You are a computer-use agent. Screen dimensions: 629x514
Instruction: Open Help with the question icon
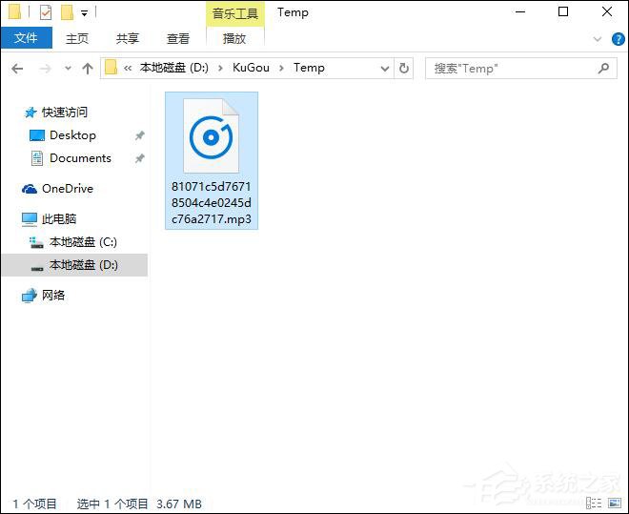click(x=619, y=39)
